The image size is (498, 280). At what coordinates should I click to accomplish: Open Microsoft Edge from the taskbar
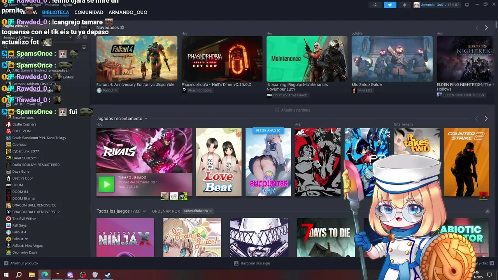45,275
